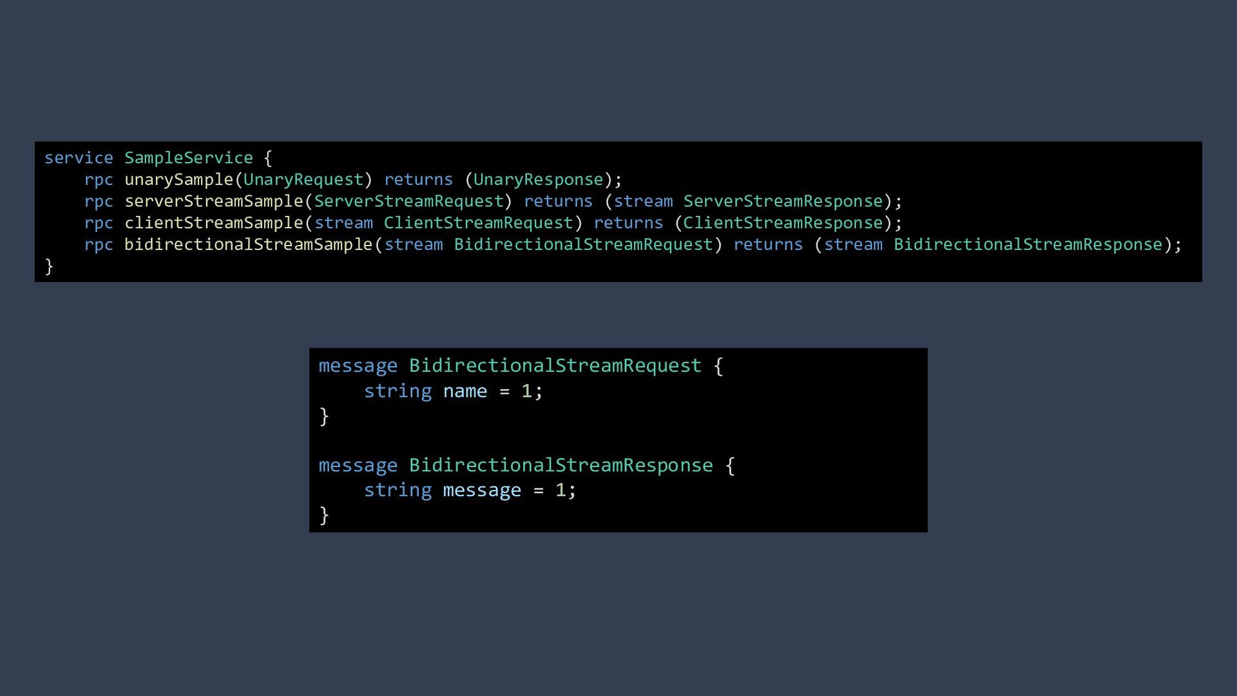
Task: Click the service keyword at top
Action: point(79,158)
